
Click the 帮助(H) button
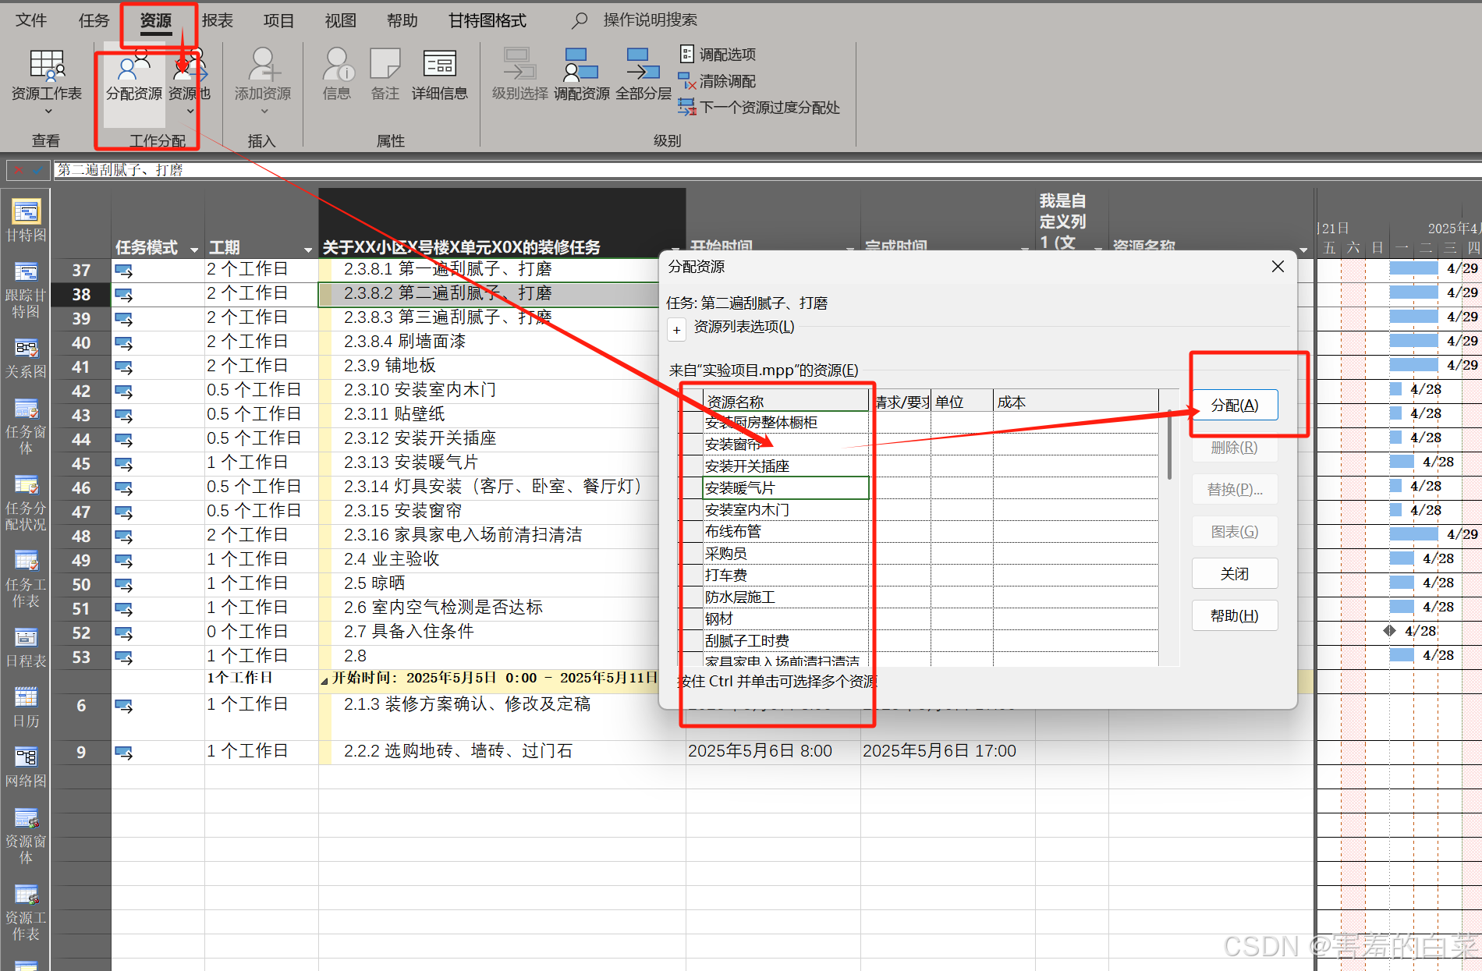tap(1235, 615)
